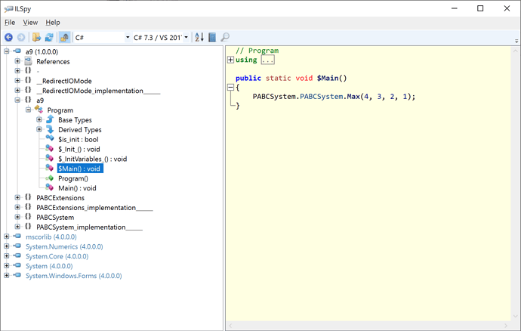521x331 pixels.
Task: Toggle show internal types and members
Action: 64,37
